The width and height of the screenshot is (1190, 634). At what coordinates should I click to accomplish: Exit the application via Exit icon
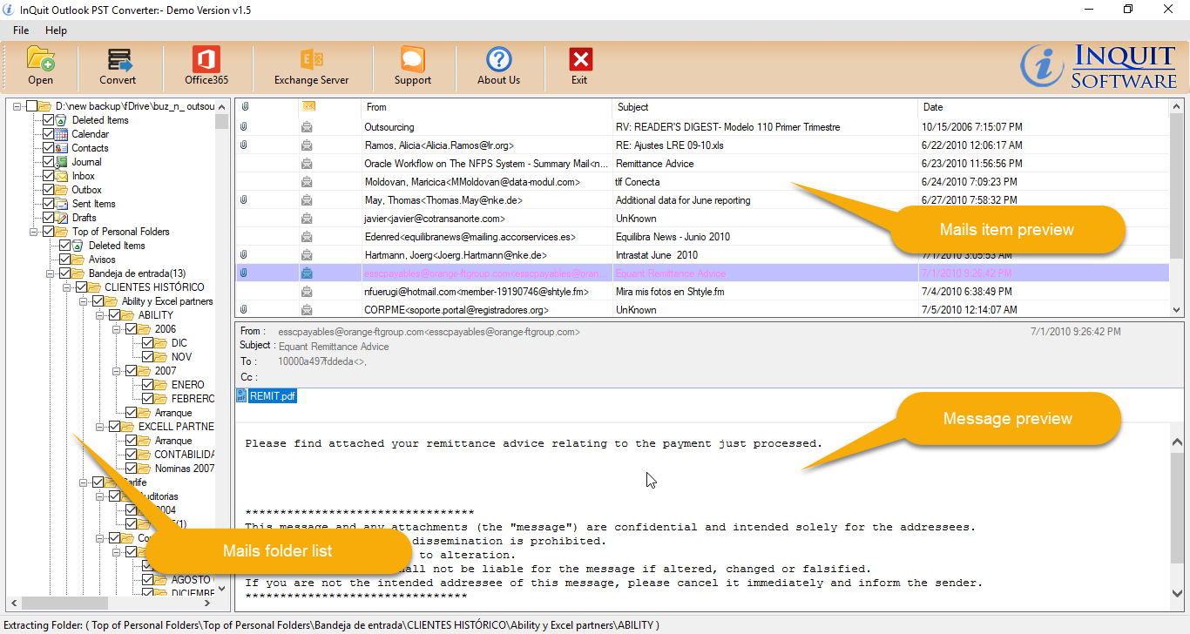tap(579, 67)
